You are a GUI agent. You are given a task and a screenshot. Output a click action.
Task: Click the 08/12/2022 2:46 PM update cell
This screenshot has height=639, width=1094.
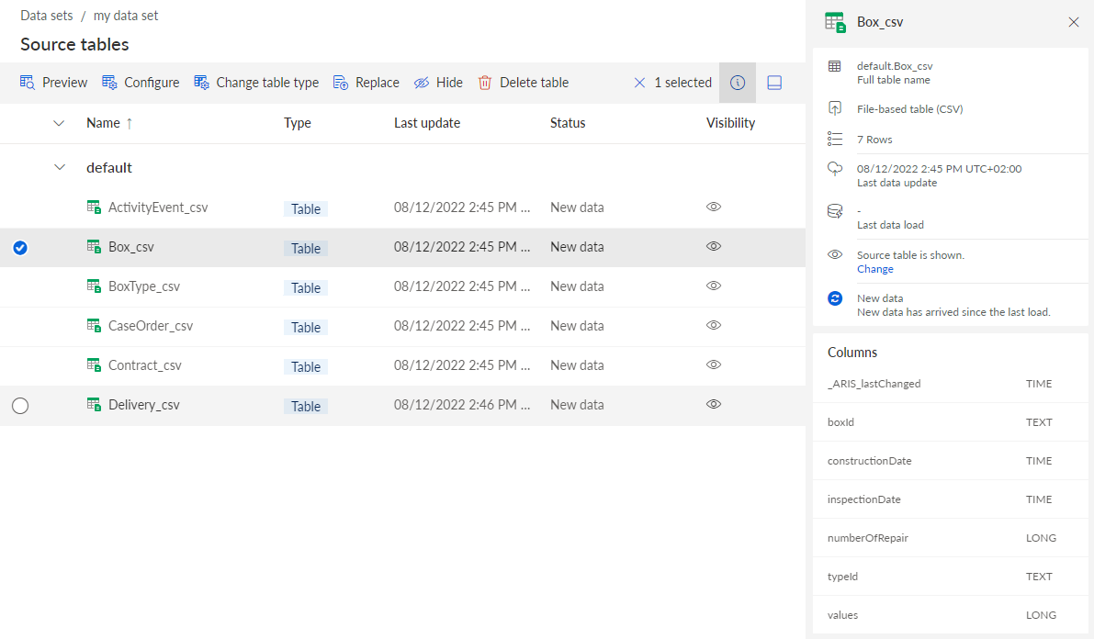click(462, 405)
